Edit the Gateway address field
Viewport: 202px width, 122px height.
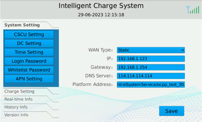[x=151, y=67]
